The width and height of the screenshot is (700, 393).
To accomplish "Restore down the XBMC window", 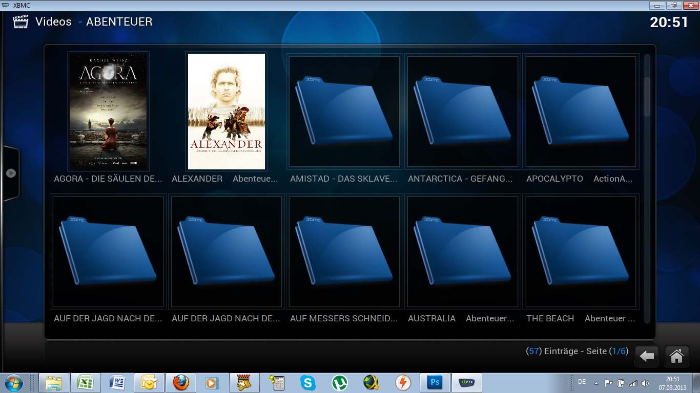I will tap(673, 5).
